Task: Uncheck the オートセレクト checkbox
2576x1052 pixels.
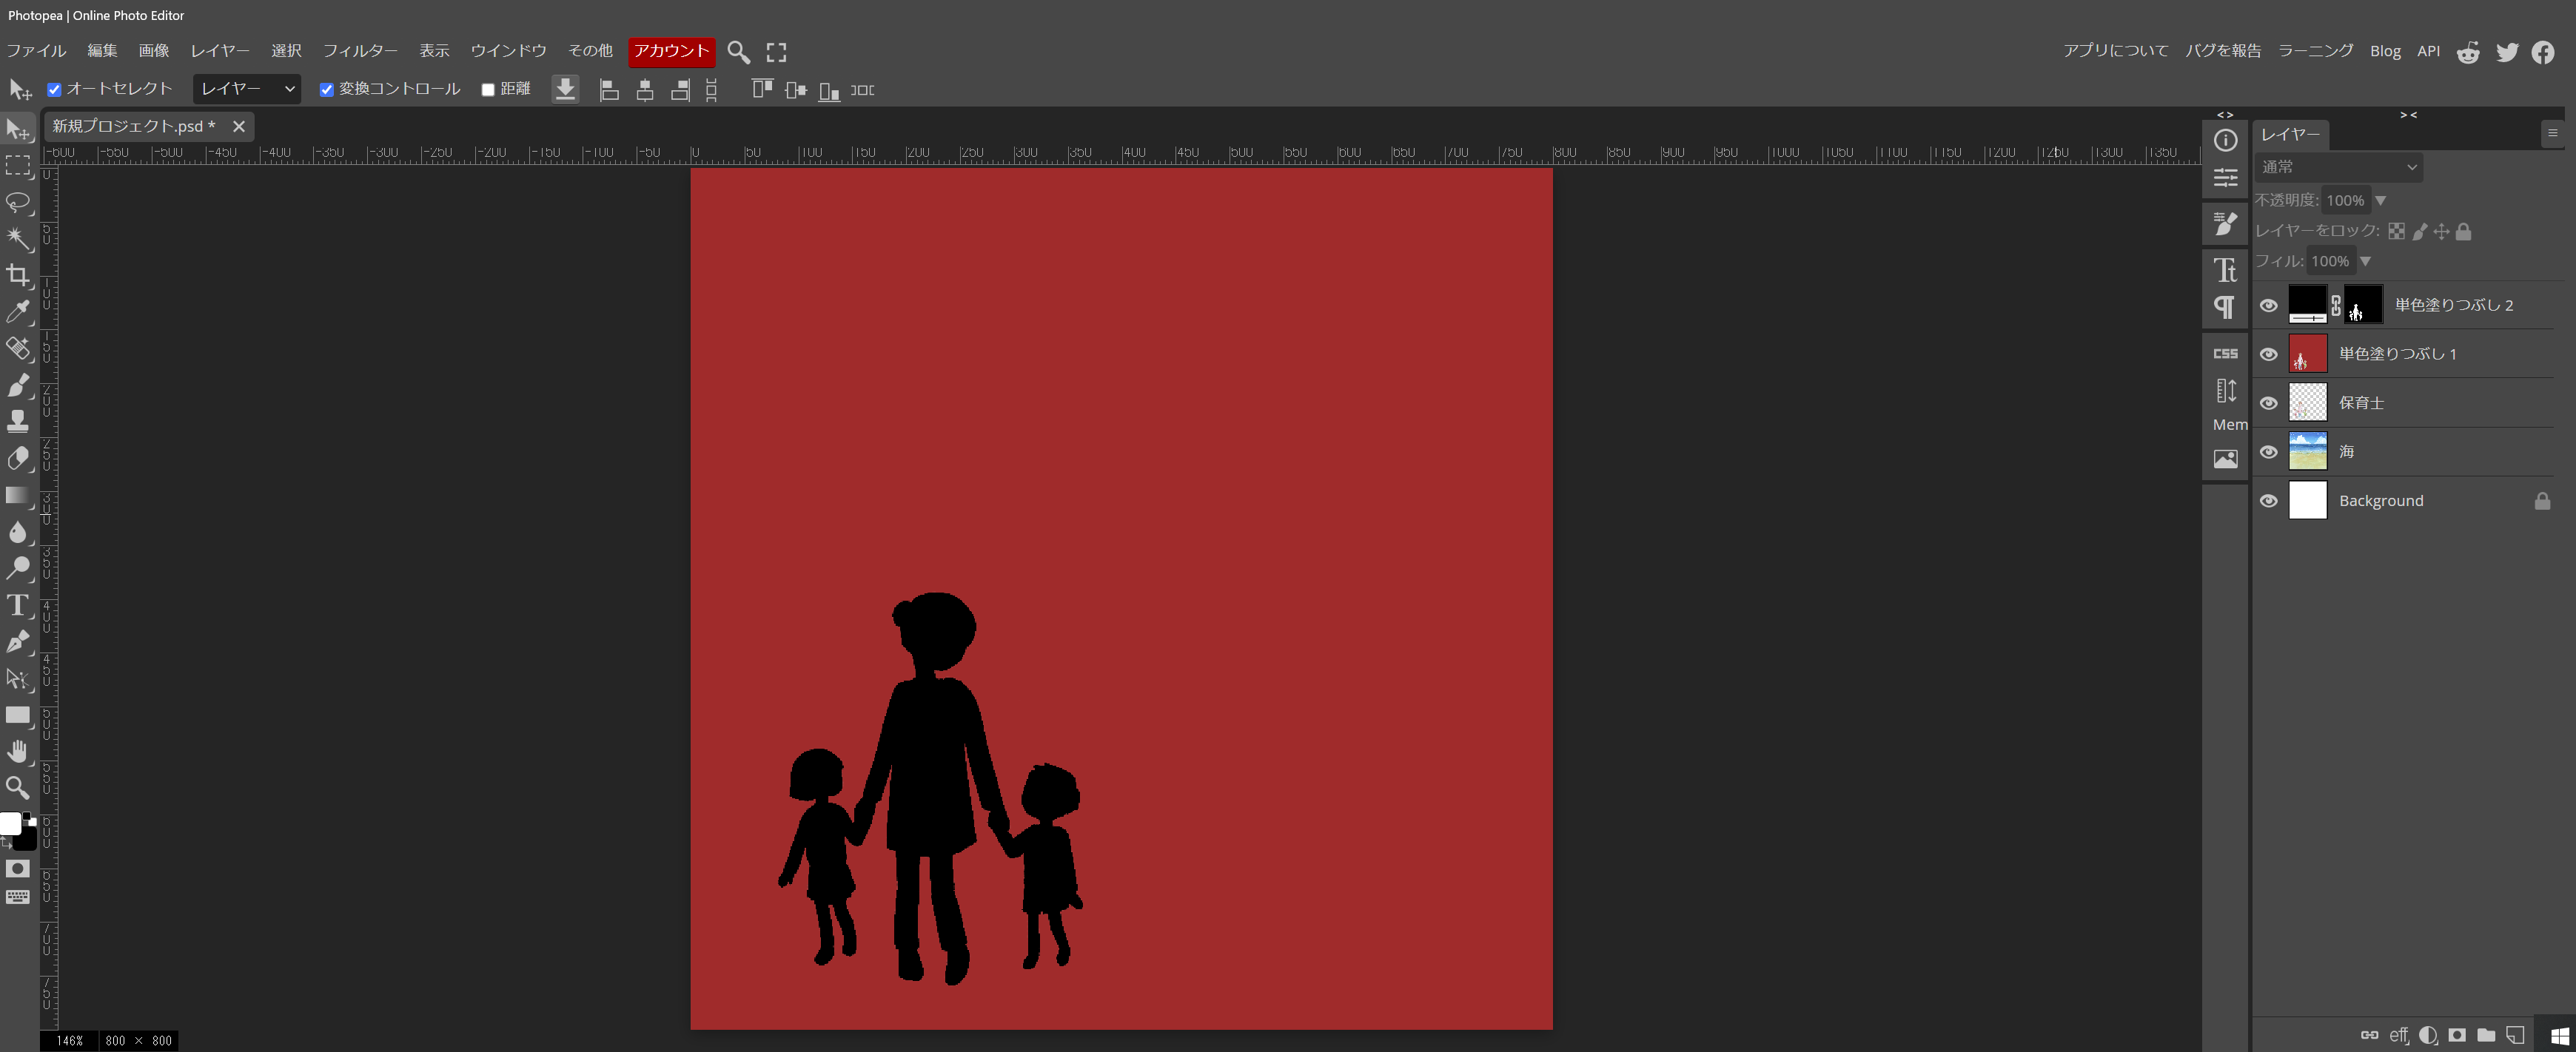Action: [55, 90]
